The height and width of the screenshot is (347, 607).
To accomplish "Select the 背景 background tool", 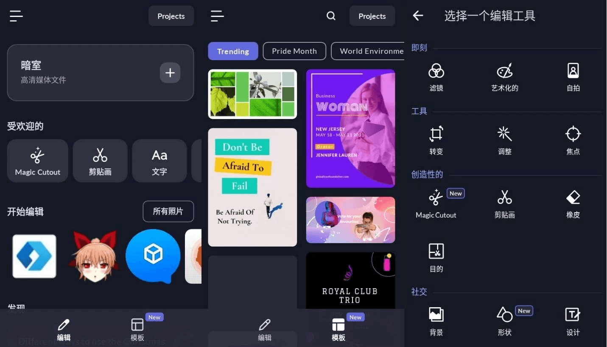I will [436, 321].
